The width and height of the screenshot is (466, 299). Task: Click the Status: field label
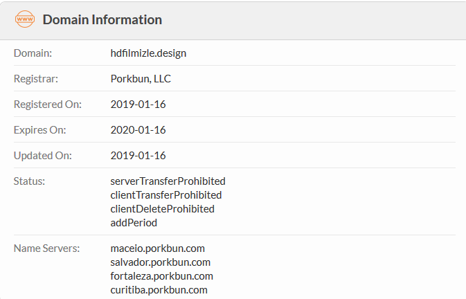point(29,181)
